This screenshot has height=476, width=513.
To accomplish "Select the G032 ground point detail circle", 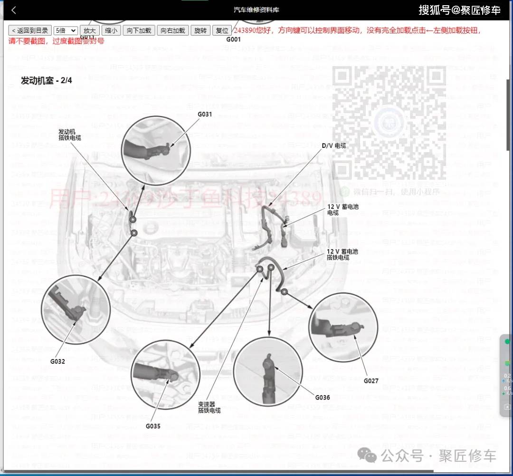I will tap(76, 310).
